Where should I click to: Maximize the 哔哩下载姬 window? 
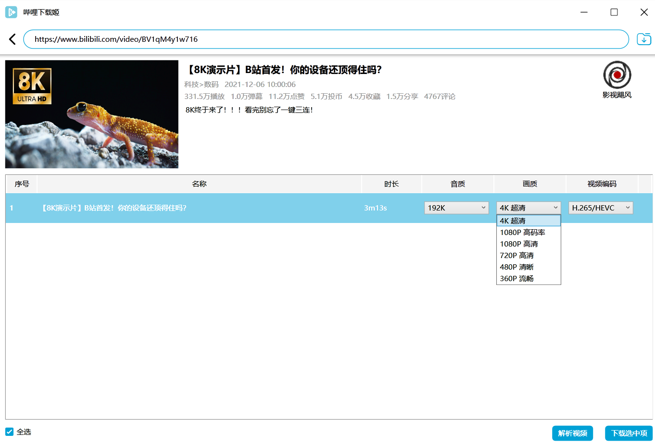[x=614, y=12]
